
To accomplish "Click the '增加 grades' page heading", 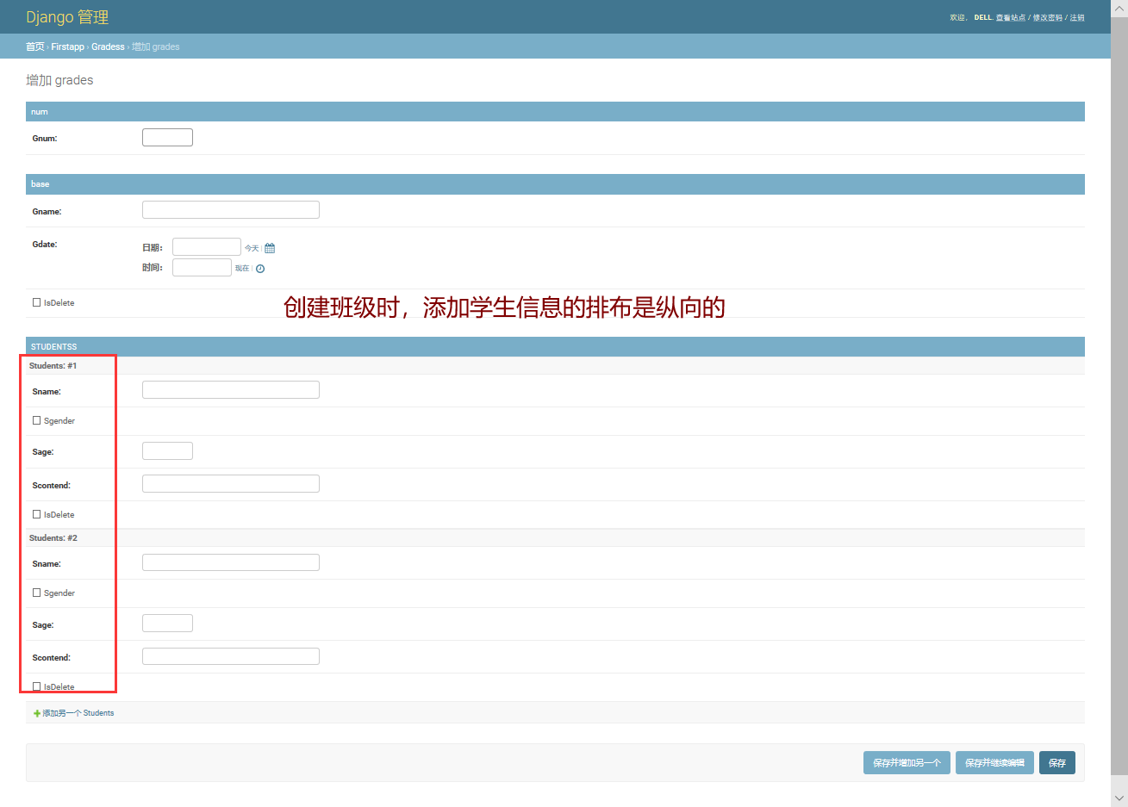I will click(59, 80).
